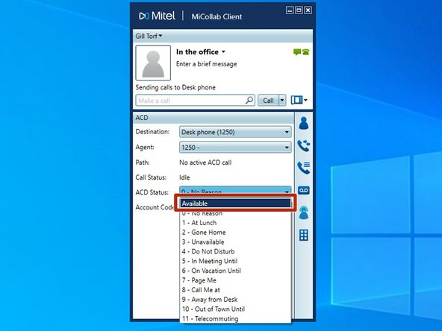This screenshot has width=442, height=331.
Task: Open the call transfer/handoff sidebar icon
Action: coord(304,145)
